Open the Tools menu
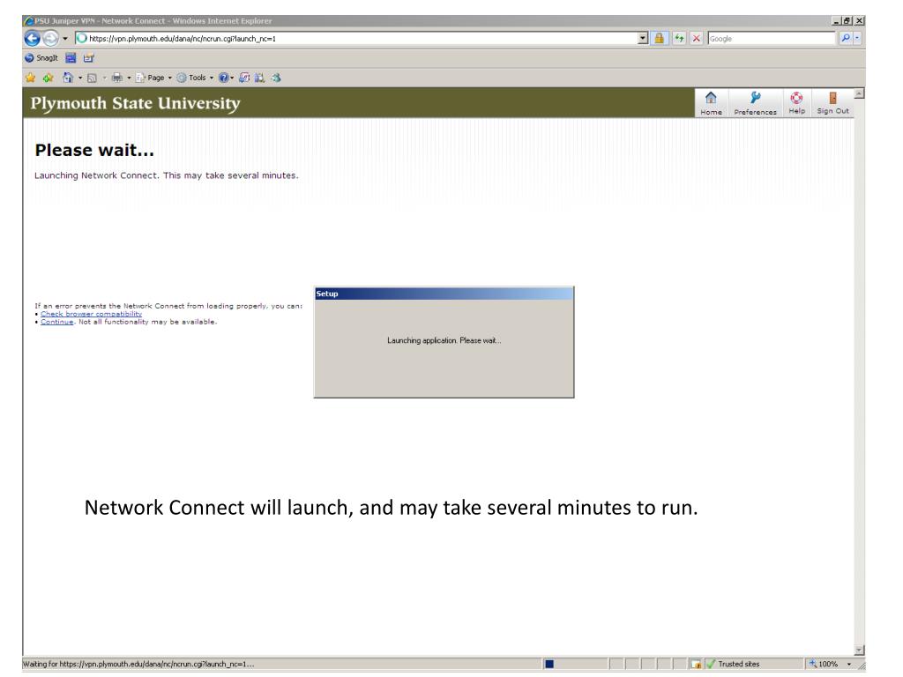Image resolution: width=903 pixels, height=677 pixels. coord(195,78)
